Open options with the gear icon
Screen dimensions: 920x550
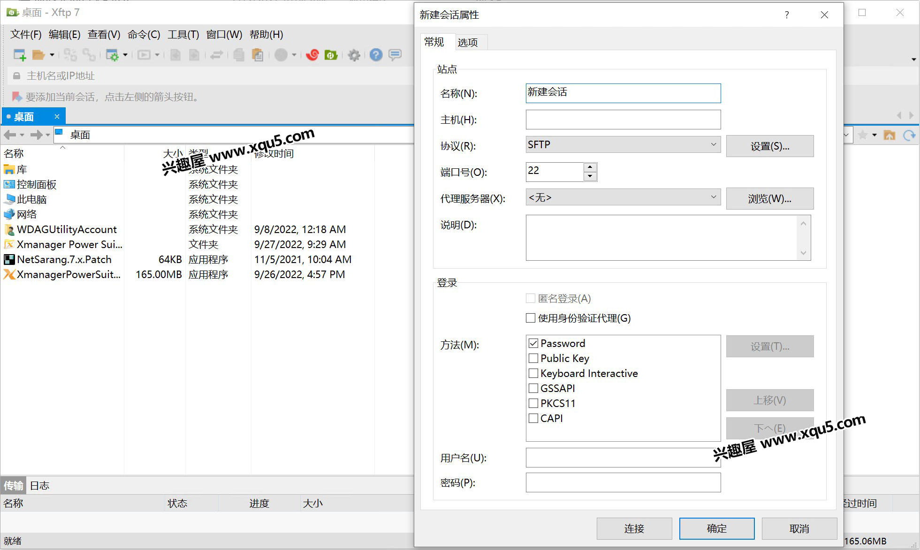coord(354,55)
